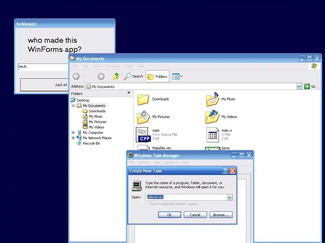Expand My Network Places tree node

point(73,138)
